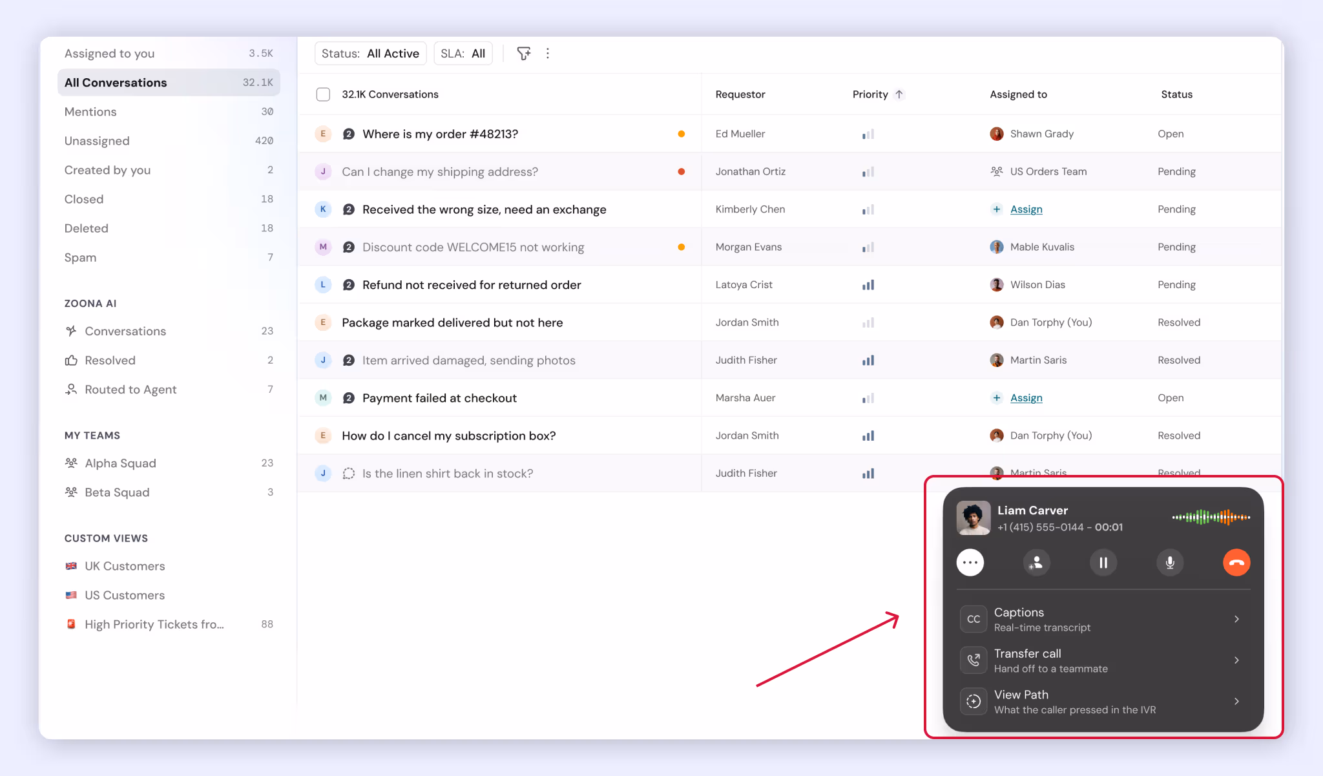Open the UK Customers custom view
Image resolution: width=1323 pixels, height=776 pixels.
point(169,566)
